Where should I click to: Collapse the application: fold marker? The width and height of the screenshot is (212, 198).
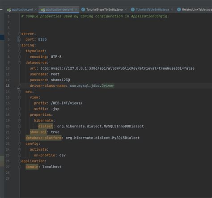(20, 161)
